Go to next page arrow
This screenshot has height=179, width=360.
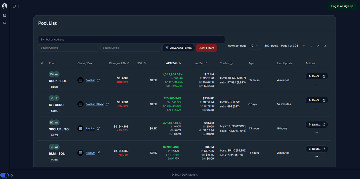point(318,46)
